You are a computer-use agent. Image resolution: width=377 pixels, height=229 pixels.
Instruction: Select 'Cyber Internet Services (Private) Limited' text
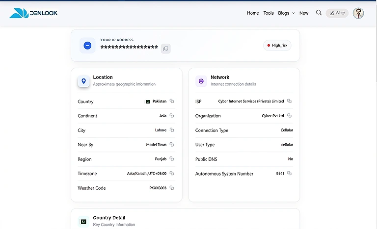point(251,101)
